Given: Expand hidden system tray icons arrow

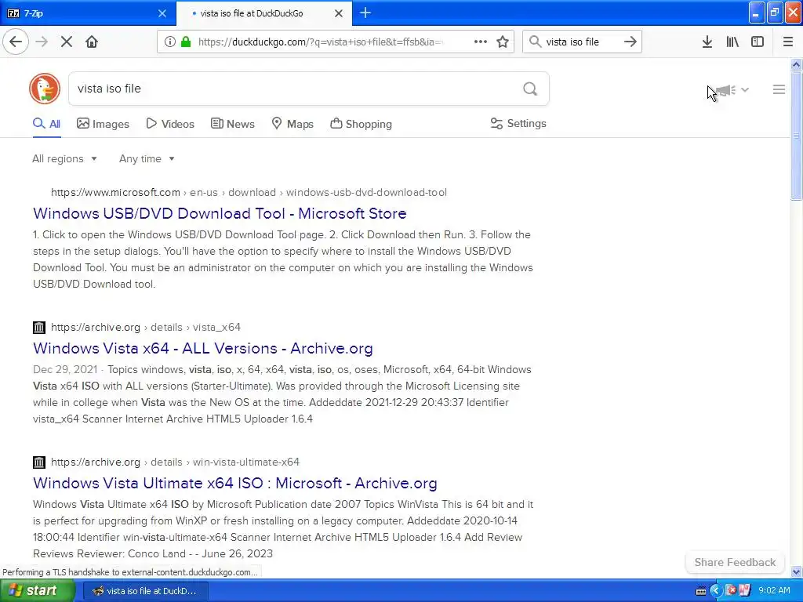Looking at the screenshot, I should click(x=715, y=591).
